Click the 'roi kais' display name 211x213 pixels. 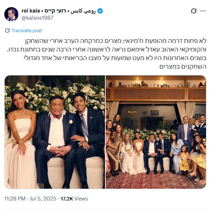(31, 11)
